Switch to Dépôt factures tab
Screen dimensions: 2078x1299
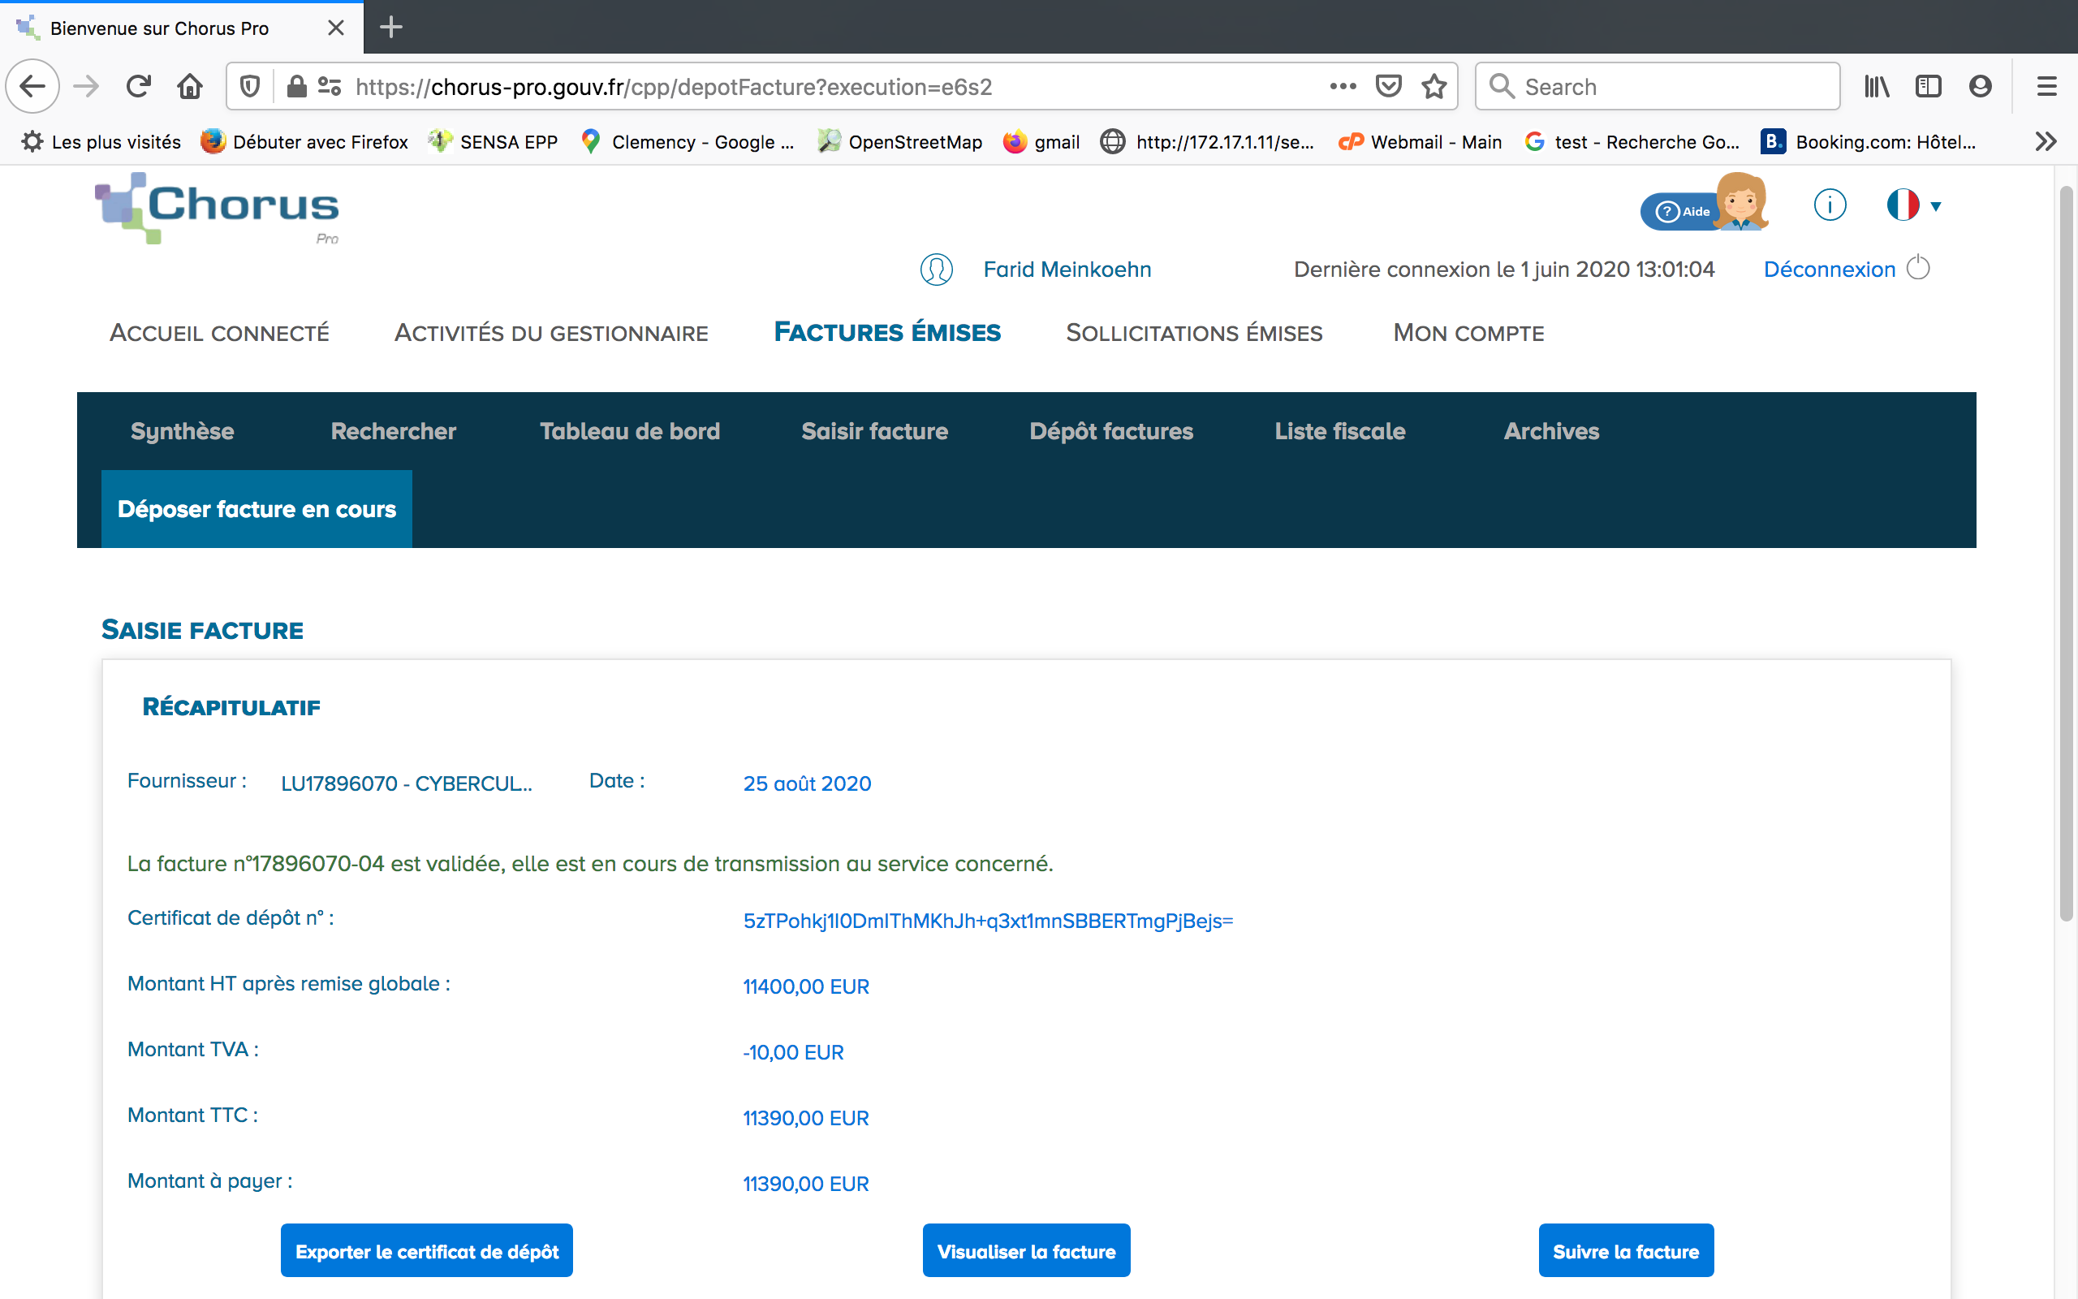(1110, 431)
